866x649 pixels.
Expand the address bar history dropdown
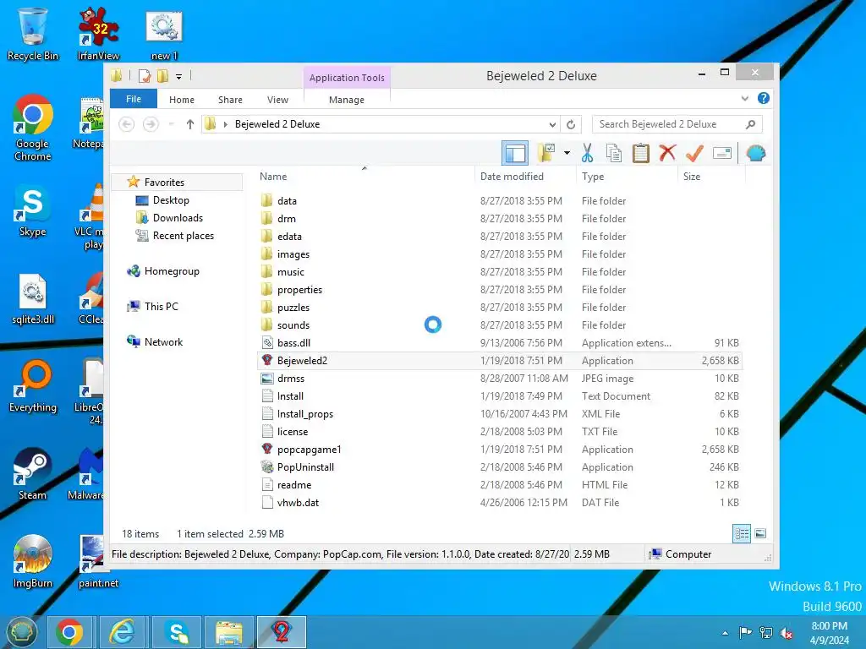click(552, 124)
